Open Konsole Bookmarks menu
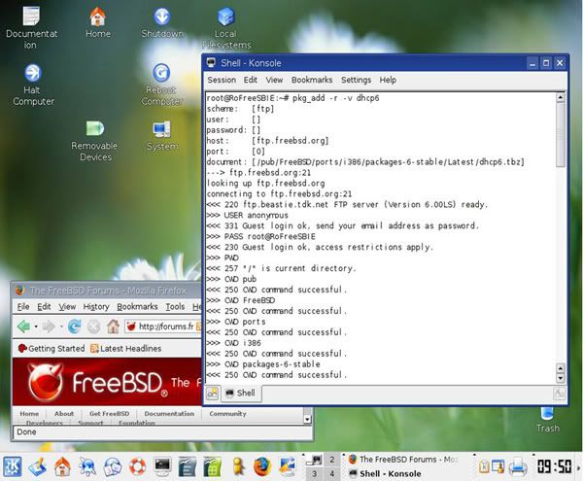 tap(312, 80)
